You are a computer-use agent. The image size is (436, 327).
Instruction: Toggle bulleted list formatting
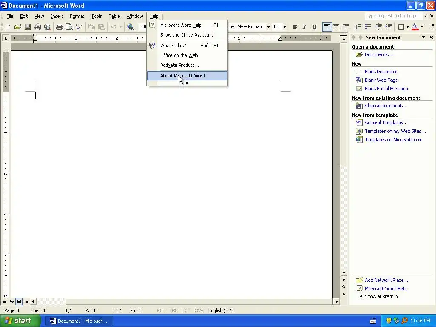click(368, 27)
